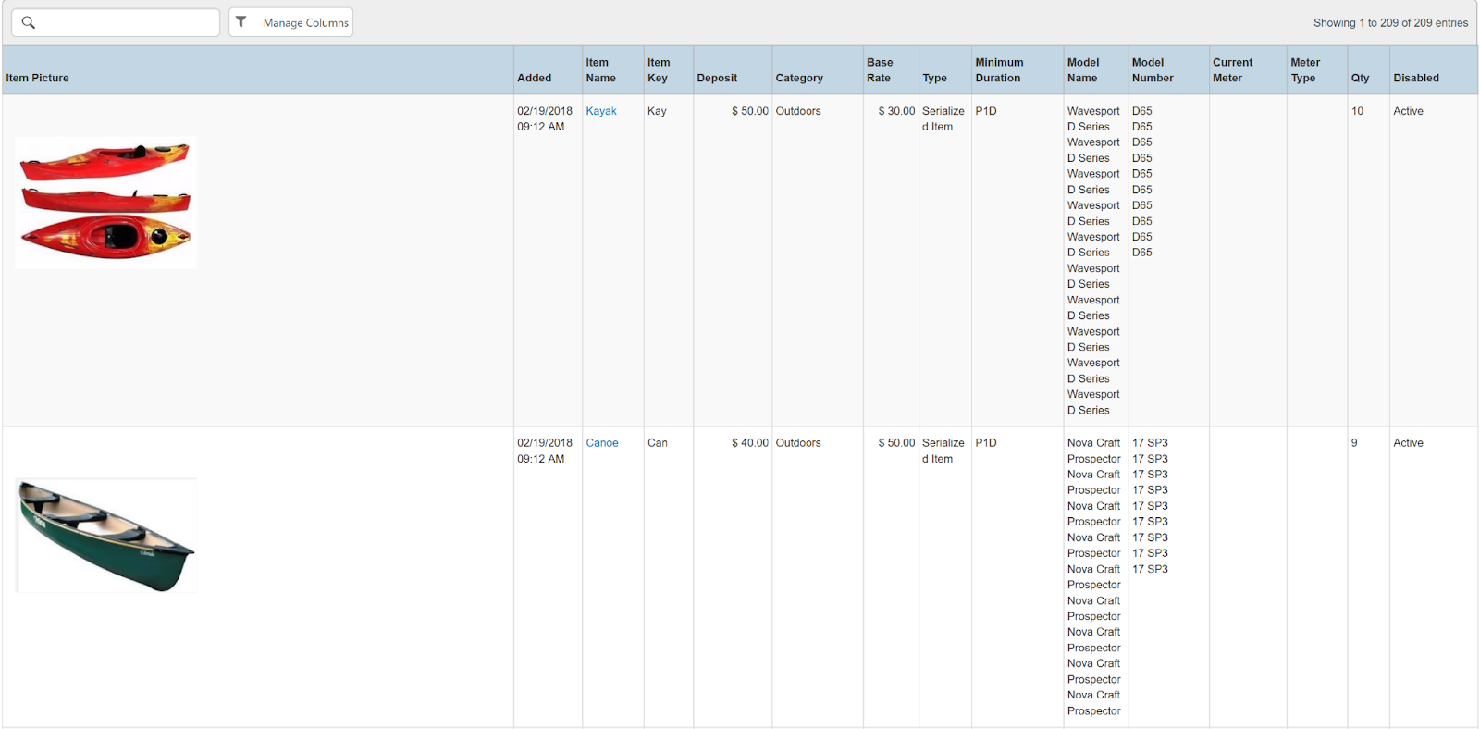Viewport: 1480px width, 729px height.
Task: Open the Manage Columns button
Action: pos(291,22)
